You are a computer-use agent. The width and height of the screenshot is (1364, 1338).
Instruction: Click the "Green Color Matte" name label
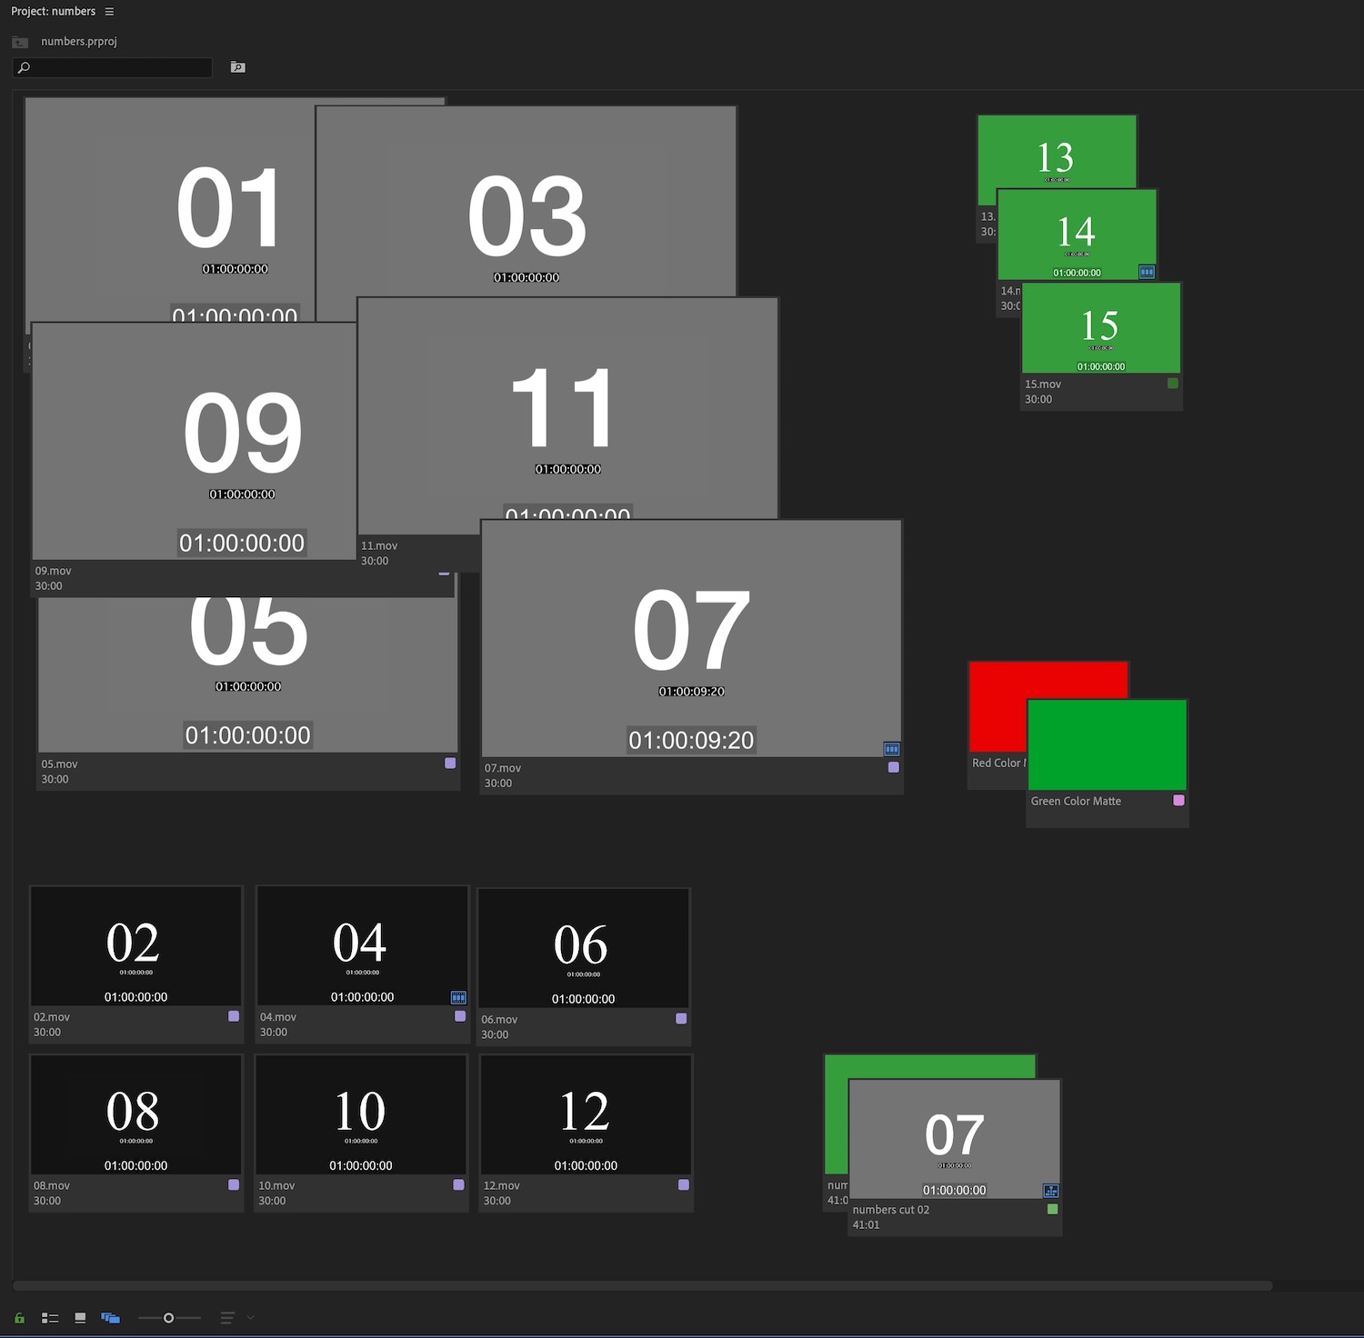[x=1076, y=802]
